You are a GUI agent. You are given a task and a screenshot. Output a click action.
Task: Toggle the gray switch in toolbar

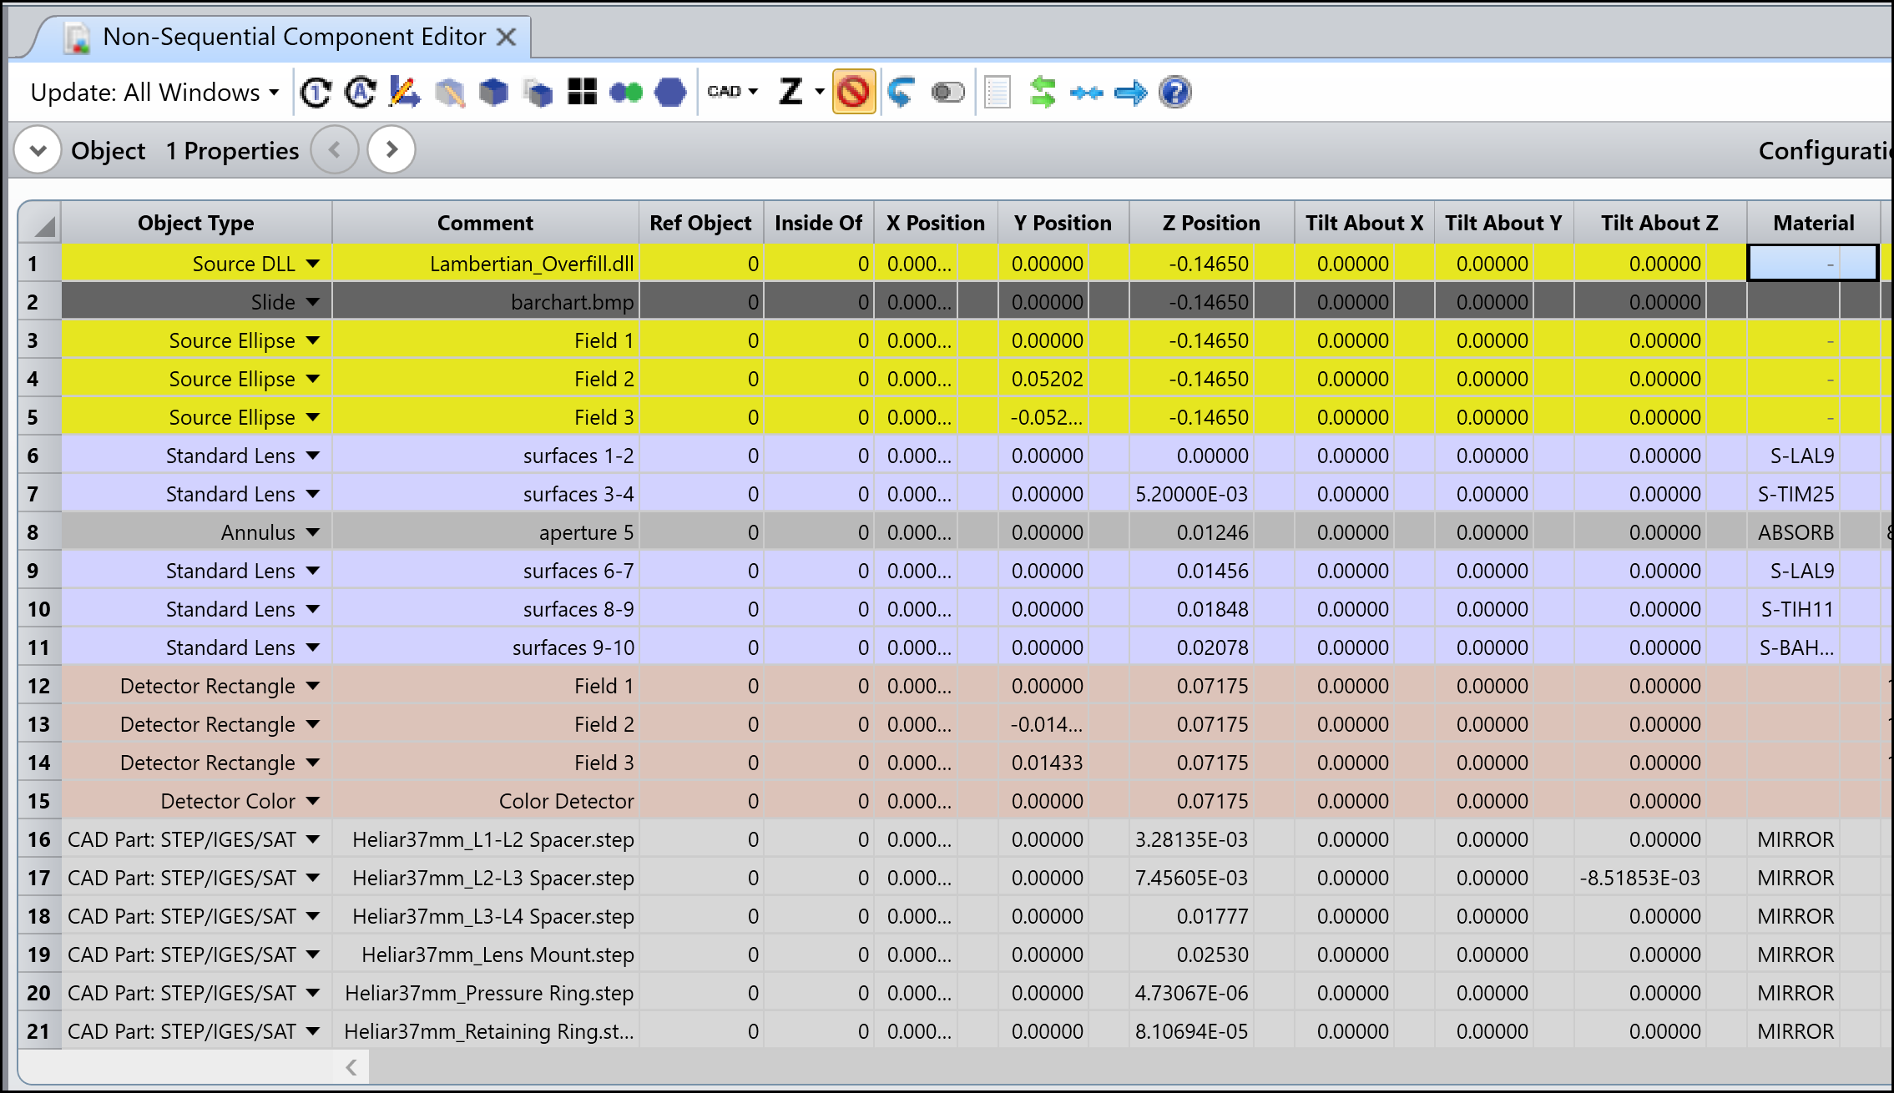(x=947, y=93)
